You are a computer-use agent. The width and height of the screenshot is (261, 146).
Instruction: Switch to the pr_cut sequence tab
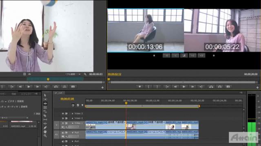tap(58, 93)
